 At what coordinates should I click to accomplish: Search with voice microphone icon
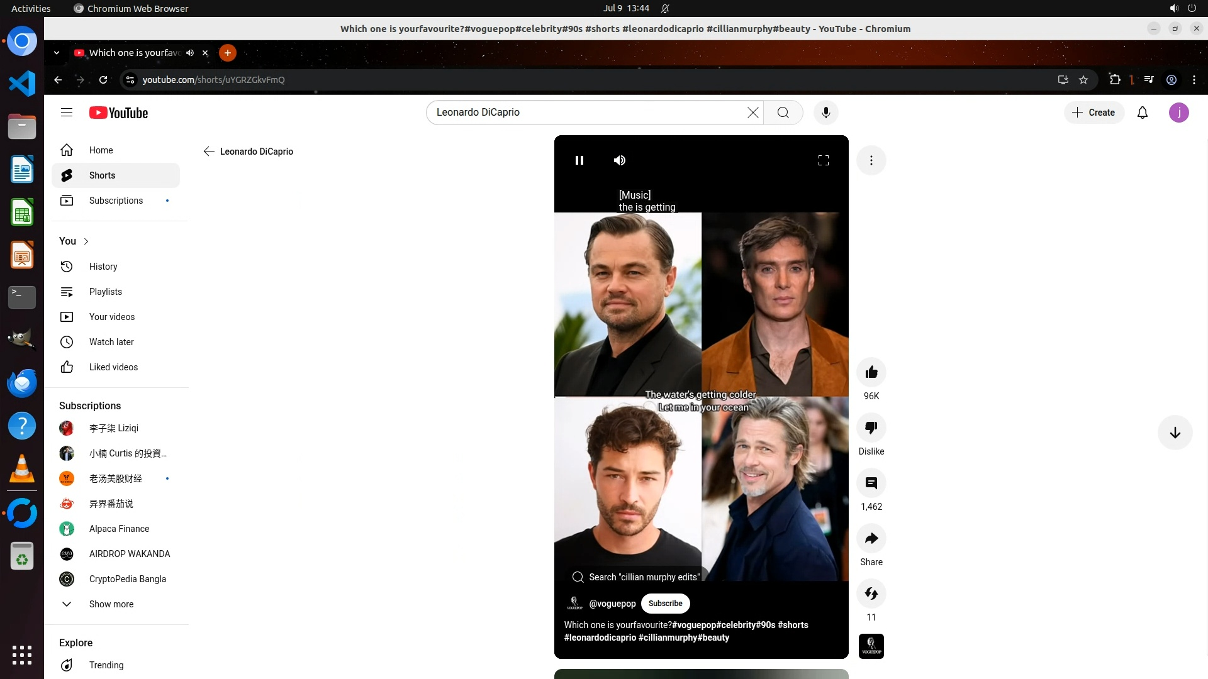[825, 113]
